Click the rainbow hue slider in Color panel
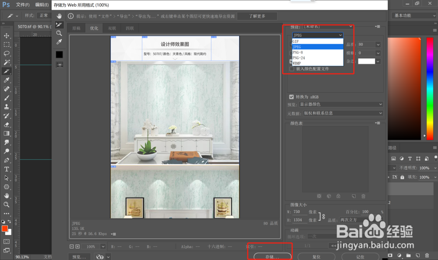The height and width of the screenshot is (260, 438). (x=430, y=88)
